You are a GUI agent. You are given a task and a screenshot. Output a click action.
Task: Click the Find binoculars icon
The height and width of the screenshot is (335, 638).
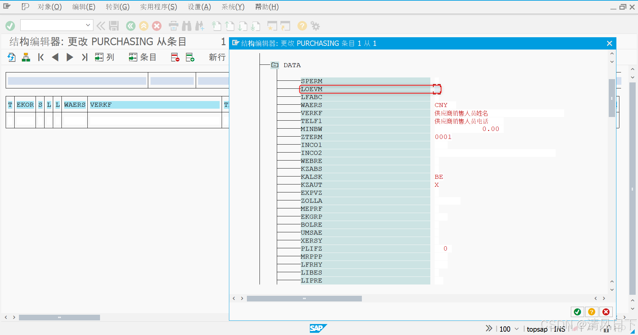187,26
